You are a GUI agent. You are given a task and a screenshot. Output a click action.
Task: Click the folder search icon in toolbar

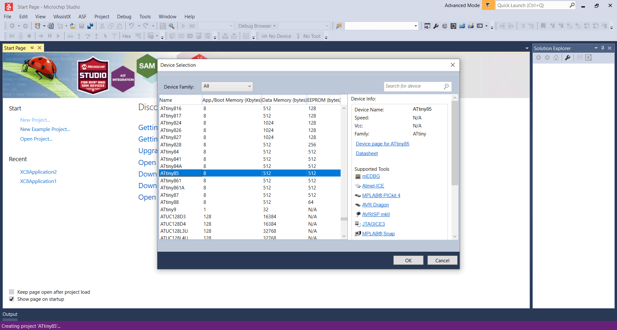[339, 26]
